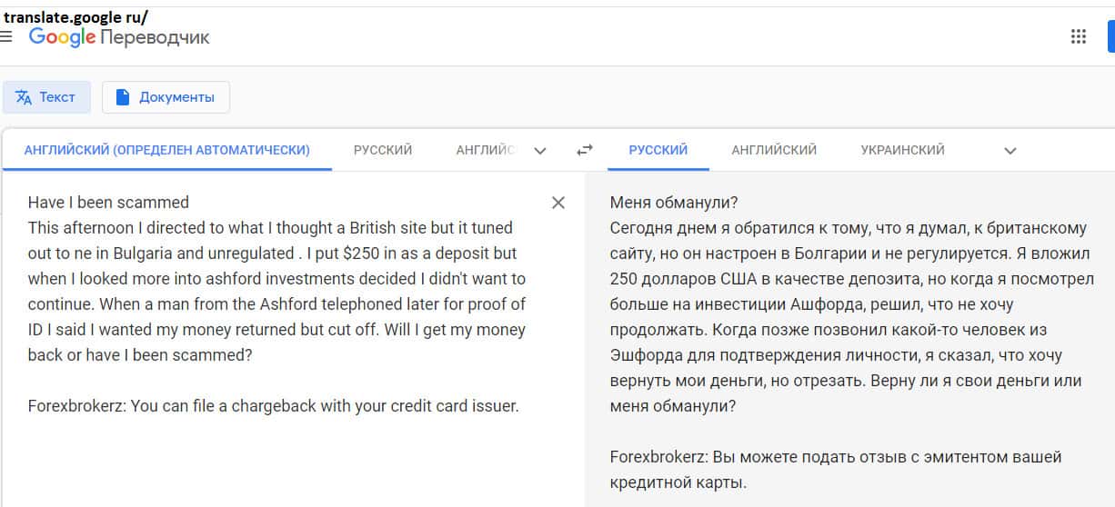This screenshot has height=507, width=1115.
Task: Click inside the English source text box
Action: pyautogui.click(x=273, y=291)
